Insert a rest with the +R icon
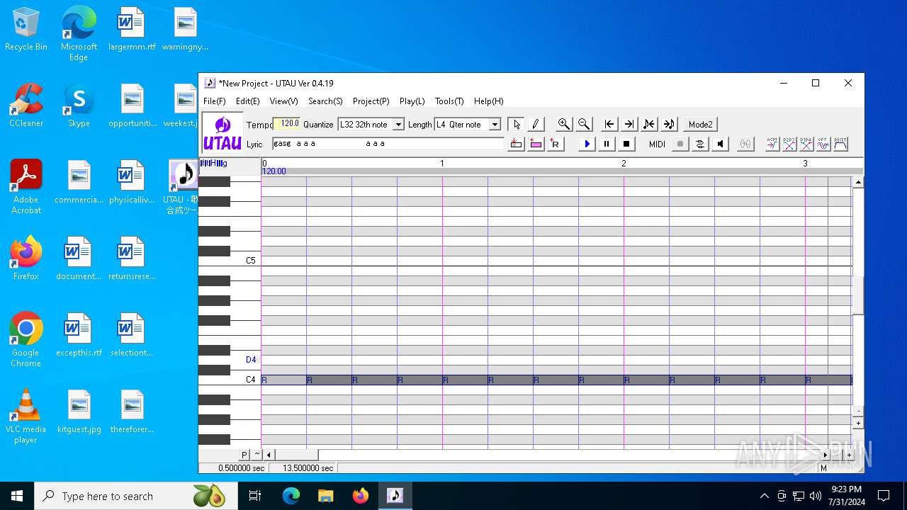Image resolution: width=907 pixels, height=510 pixels. (555, 144)
